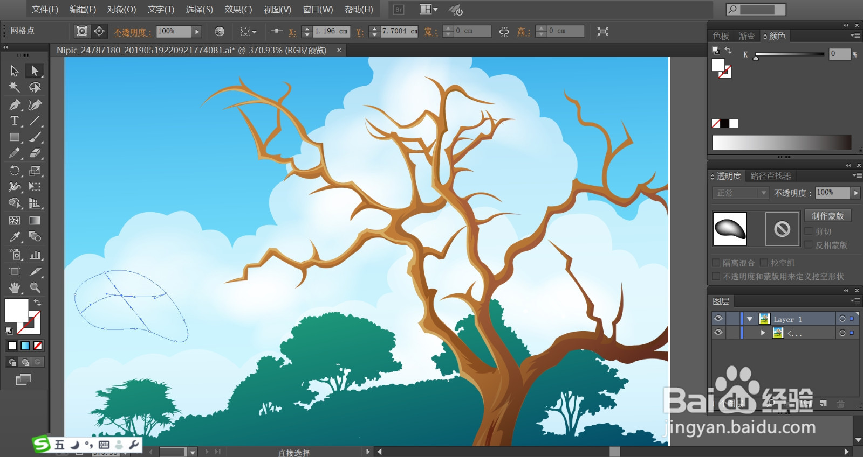Select the Blend tool

(x=35, y=237)
